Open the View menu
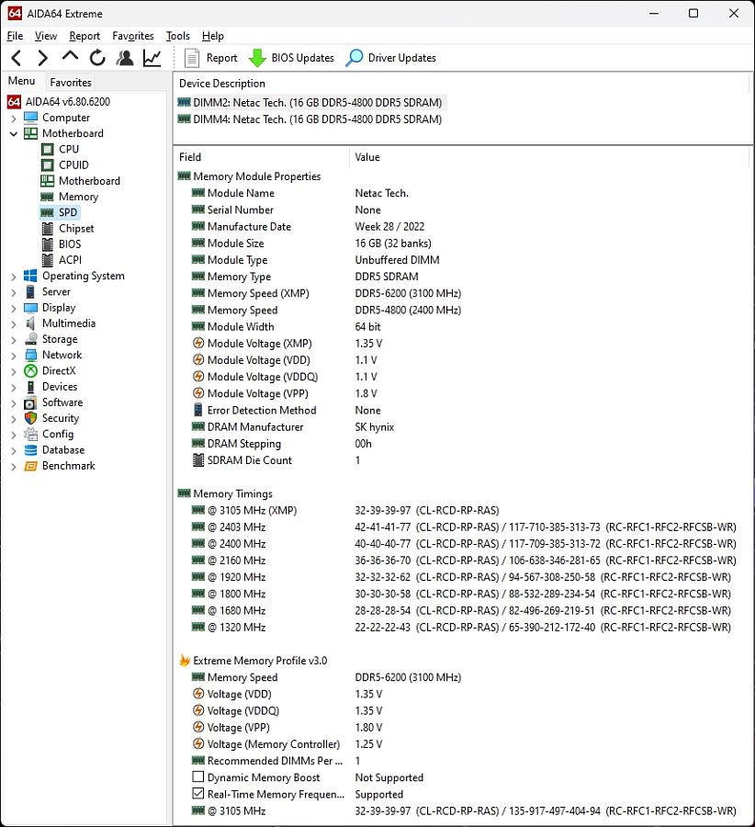The height and width of the screenshot is (827, 755). 46,36
